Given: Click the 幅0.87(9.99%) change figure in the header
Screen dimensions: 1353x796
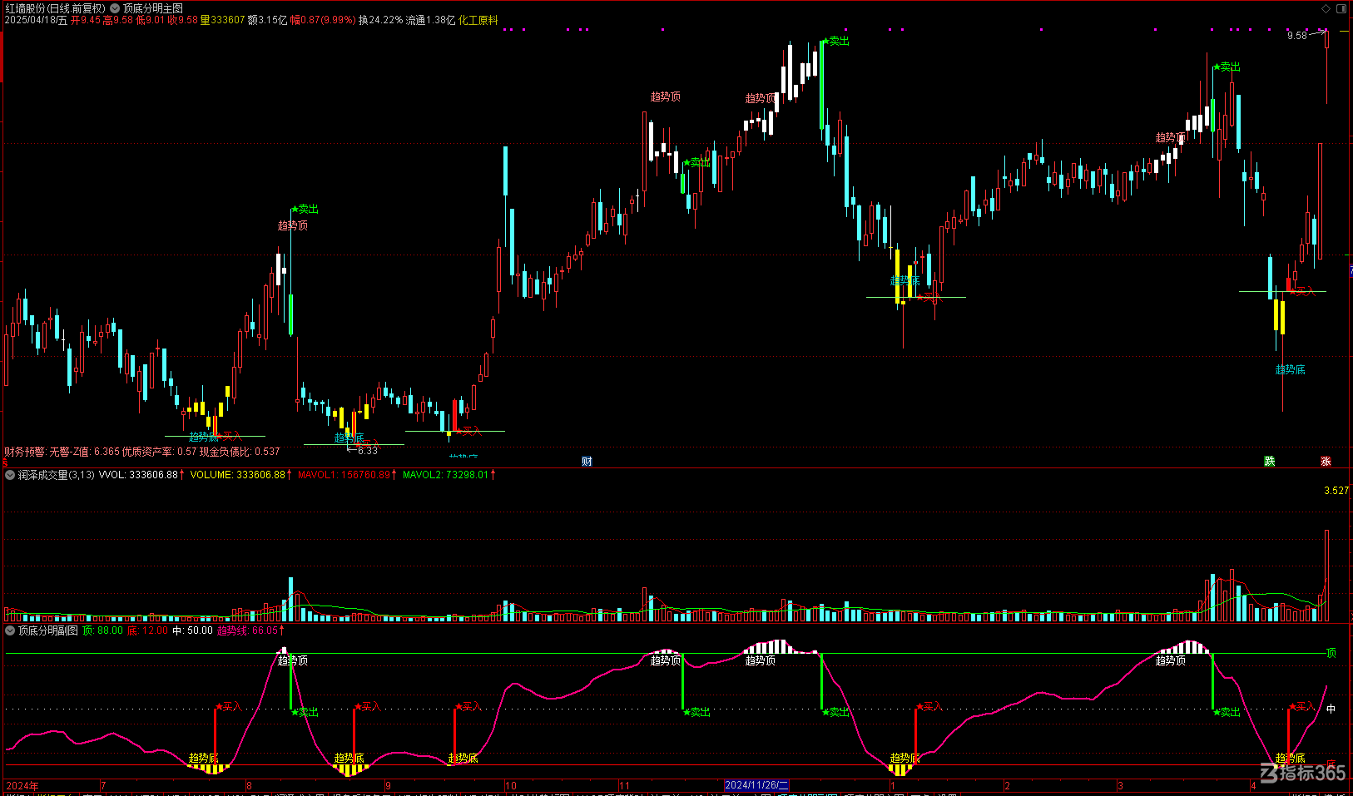Looking at the screenshot, I should point(323,20).
